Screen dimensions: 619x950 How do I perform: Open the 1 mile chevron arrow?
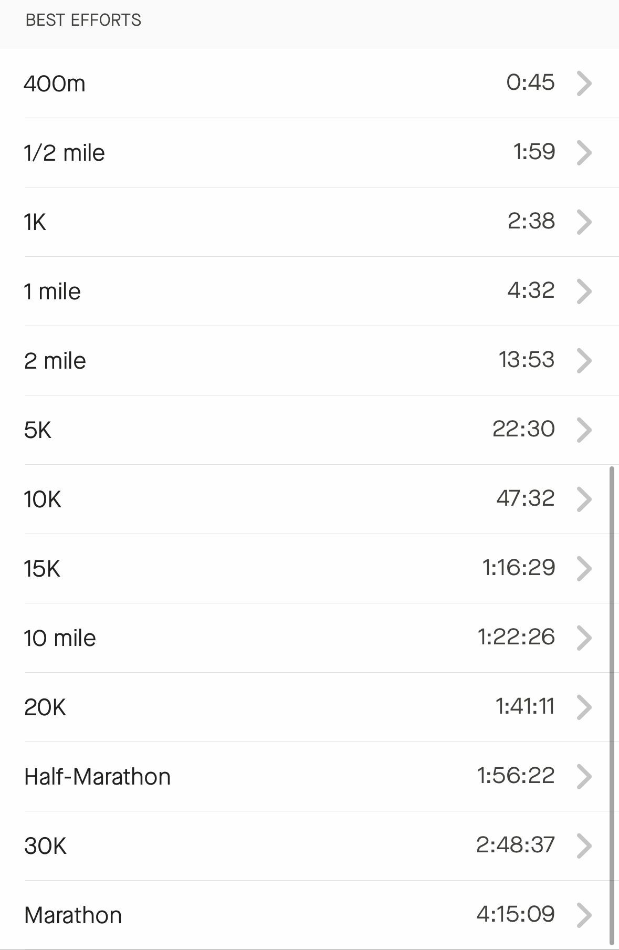pyautogui.click(x=584, y=291)
